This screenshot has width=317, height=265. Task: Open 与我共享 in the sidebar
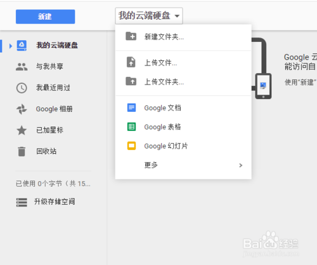click(x=49, y=66)
